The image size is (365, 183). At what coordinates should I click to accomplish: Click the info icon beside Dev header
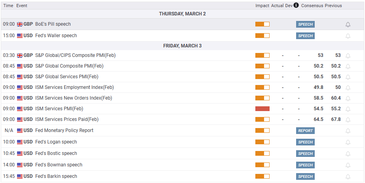[x=296, y=6]
